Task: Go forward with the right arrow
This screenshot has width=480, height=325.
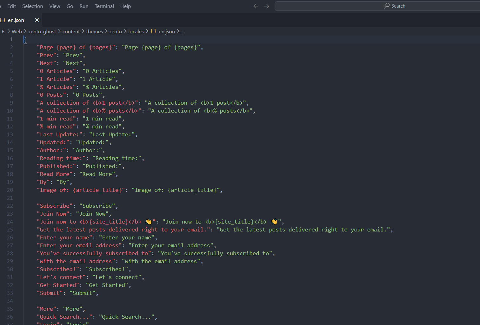Action: pos(266,6)
